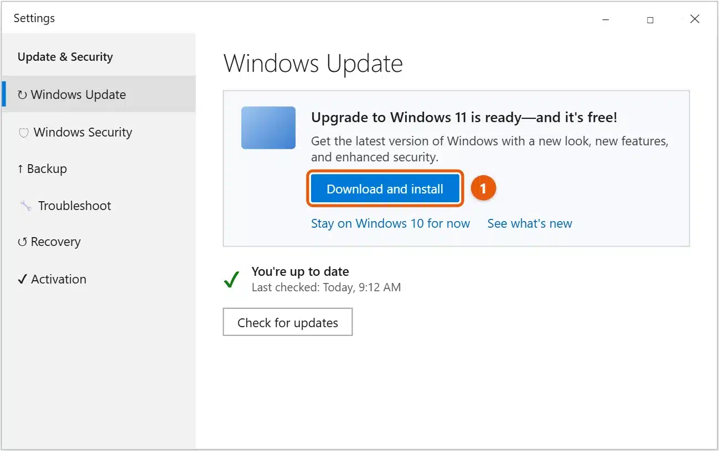Image resolution: width=719 pixels, height=451 pixels.
Task: Click the Update & Security sidebar header
Action: (x=65, y=57)
